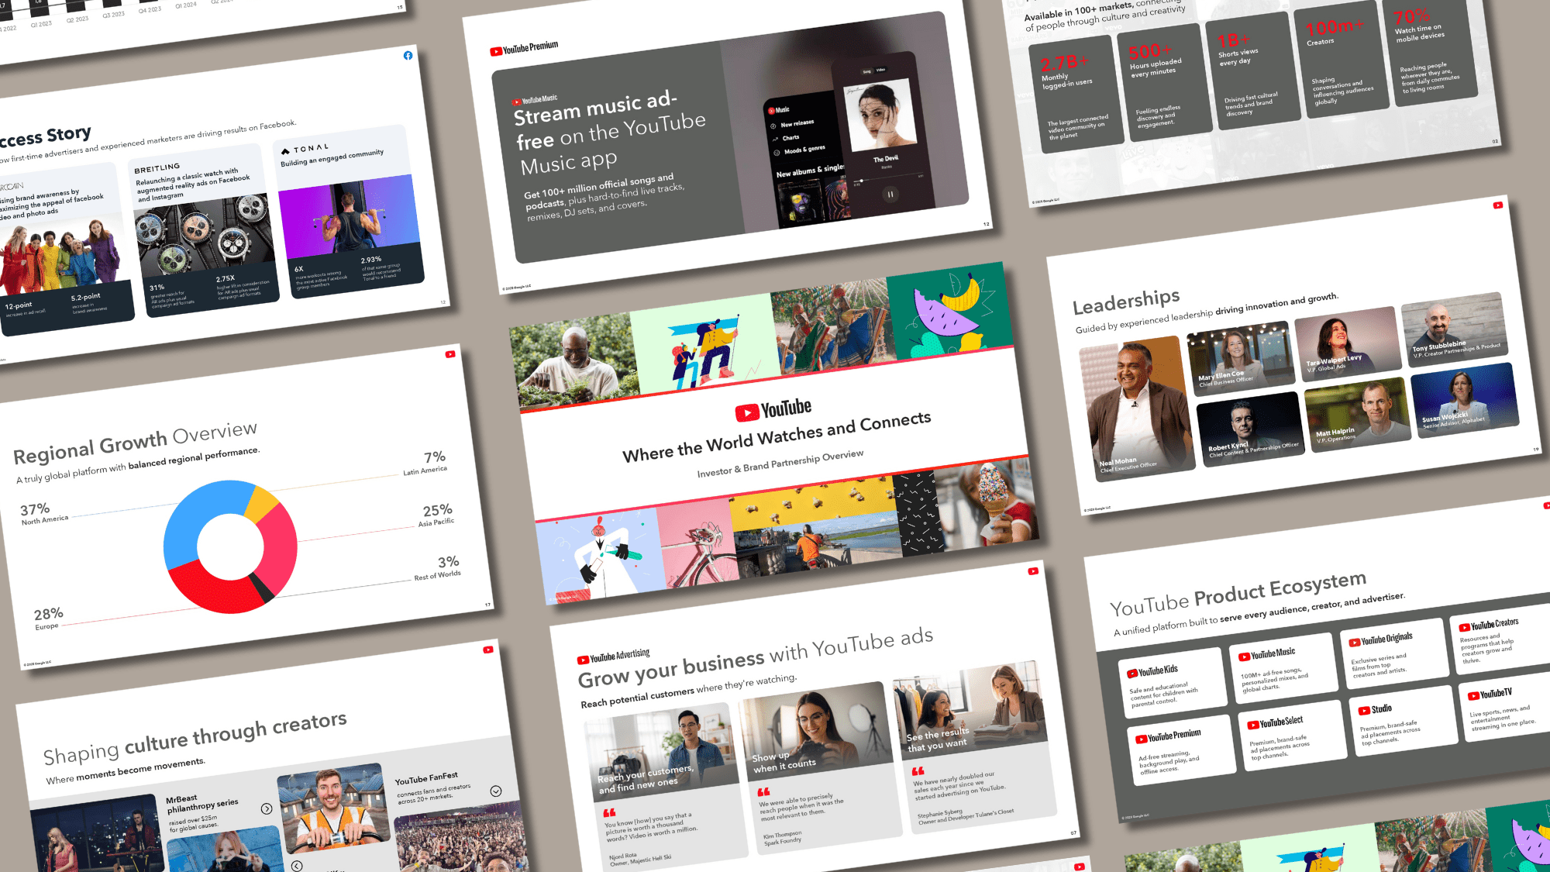Open the Charts menu item in Music
1550x872 pixels.
click(790, 137)
